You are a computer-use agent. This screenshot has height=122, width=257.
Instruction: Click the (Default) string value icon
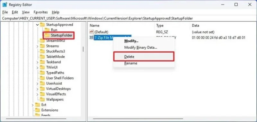[92, 32]
